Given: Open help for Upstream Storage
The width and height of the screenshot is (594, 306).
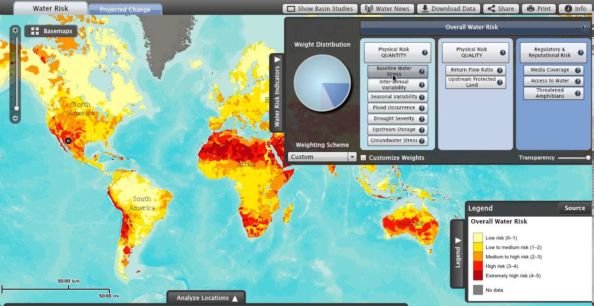Looking at the screenshot, I should pos(422,130).
